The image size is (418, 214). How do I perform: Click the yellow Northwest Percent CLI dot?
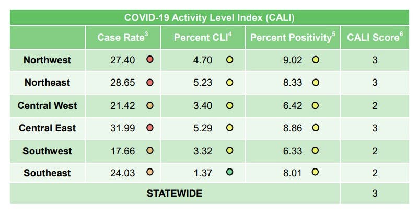coord(229,60)
